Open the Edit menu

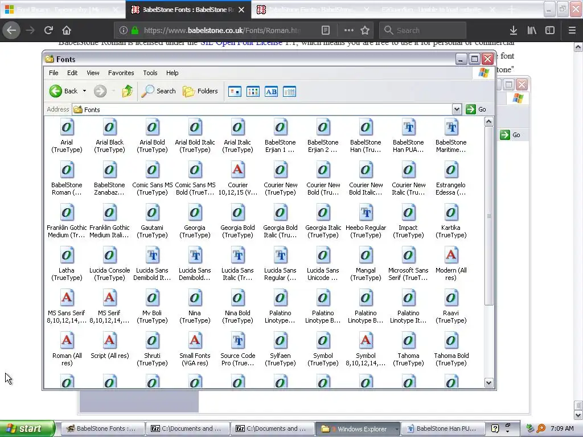click(x=72, y=73)
